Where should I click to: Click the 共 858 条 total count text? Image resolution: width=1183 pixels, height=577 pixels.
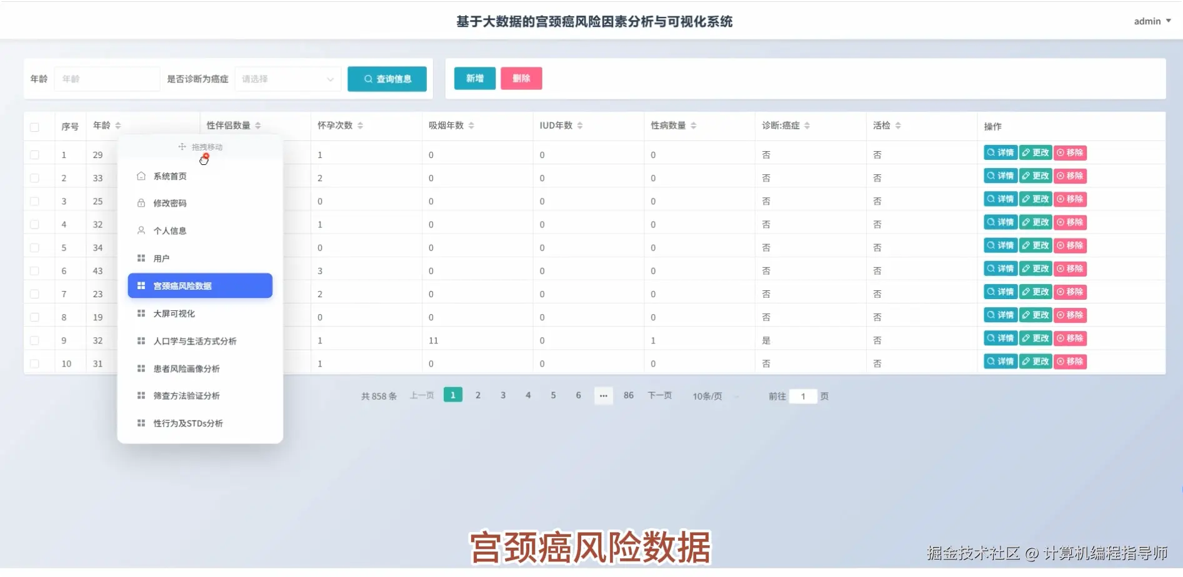379,396
